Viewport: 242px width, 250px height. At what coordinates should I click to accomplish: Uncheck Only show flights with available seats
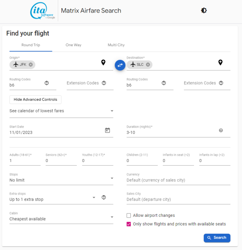pos(129,224)
